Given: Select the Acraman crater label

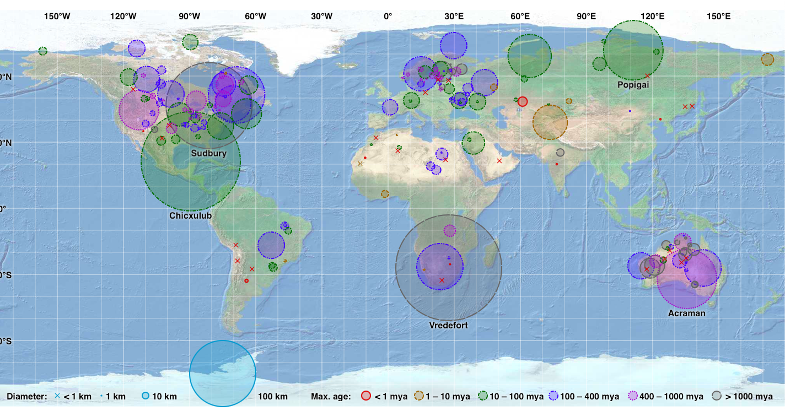Looking at the screenshot, I should [x=686, y=313].
